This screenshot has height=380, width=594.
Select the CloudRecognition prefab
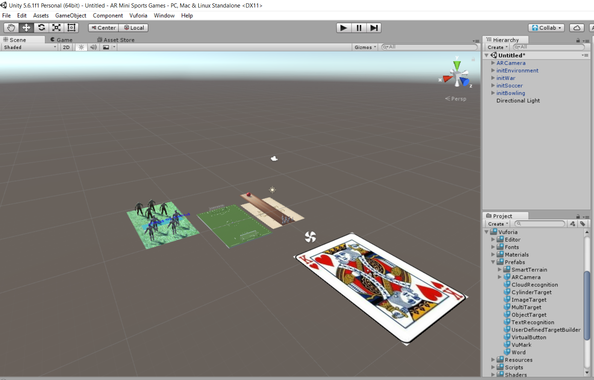click(534, 285)
